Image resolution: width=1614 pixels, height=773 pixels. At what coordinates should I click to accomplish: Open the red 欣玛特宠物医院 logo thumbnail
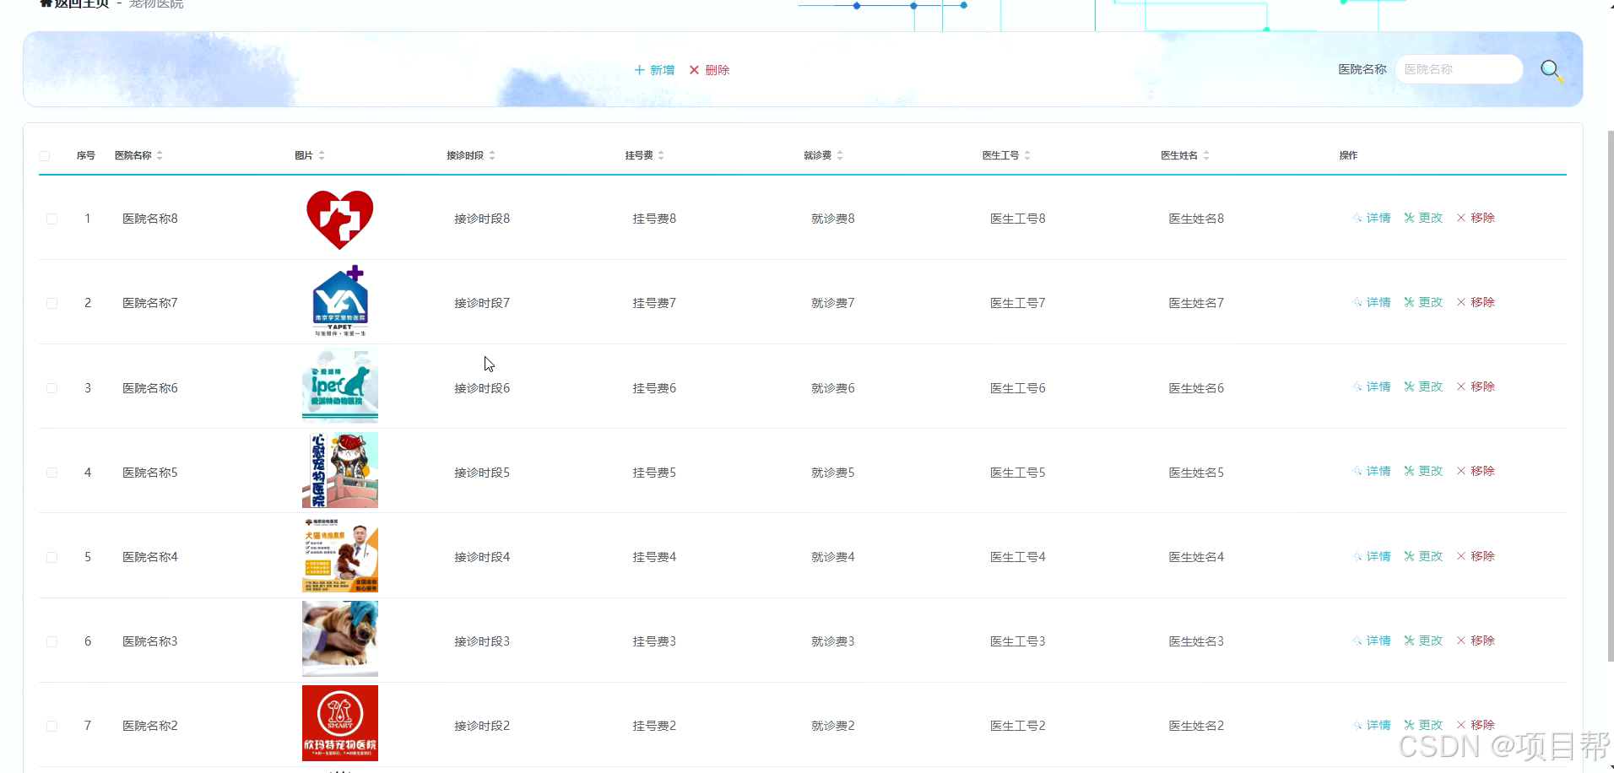(x=340, y=723)
